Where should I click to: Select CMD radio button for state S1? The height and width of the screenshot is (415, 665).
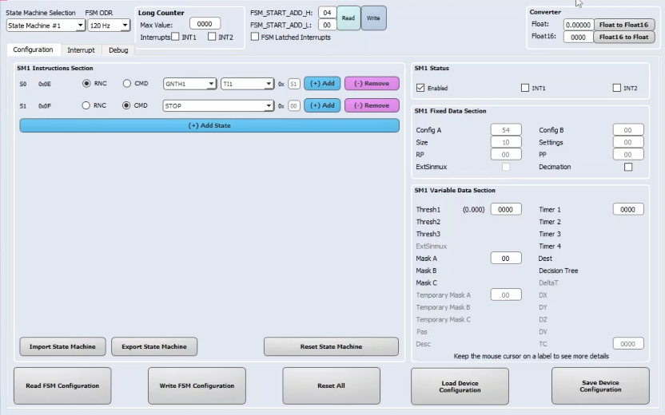pyautogui.click(x=126, y=105)
